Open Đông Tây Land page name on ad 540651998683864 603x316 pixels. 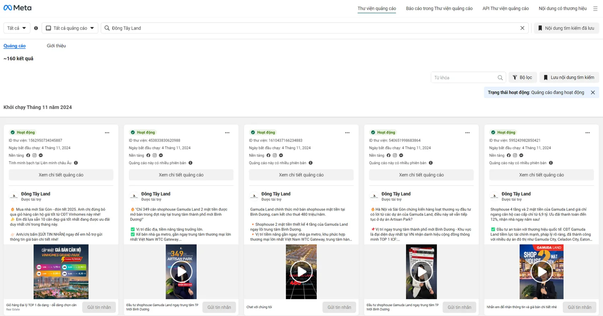pos(396,194)
